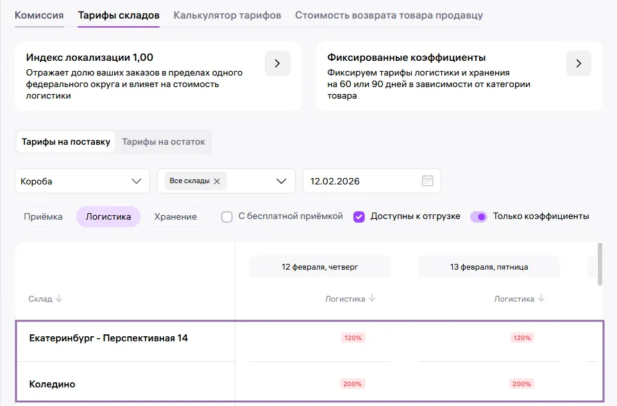617x406 pixels.
Task: Open the Фиксированные коэффициенты arrow button
Action: pos(579,63)
